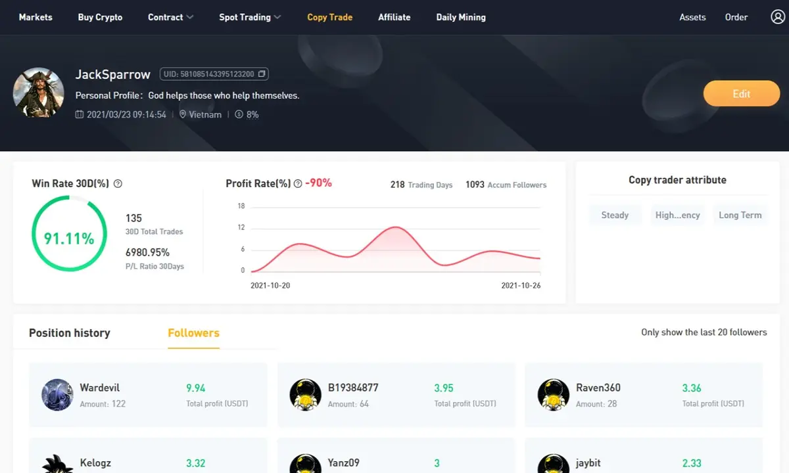Open the user account icon
Image resolution: width=789 pixels, height=473 pixels.
point(778,17)
